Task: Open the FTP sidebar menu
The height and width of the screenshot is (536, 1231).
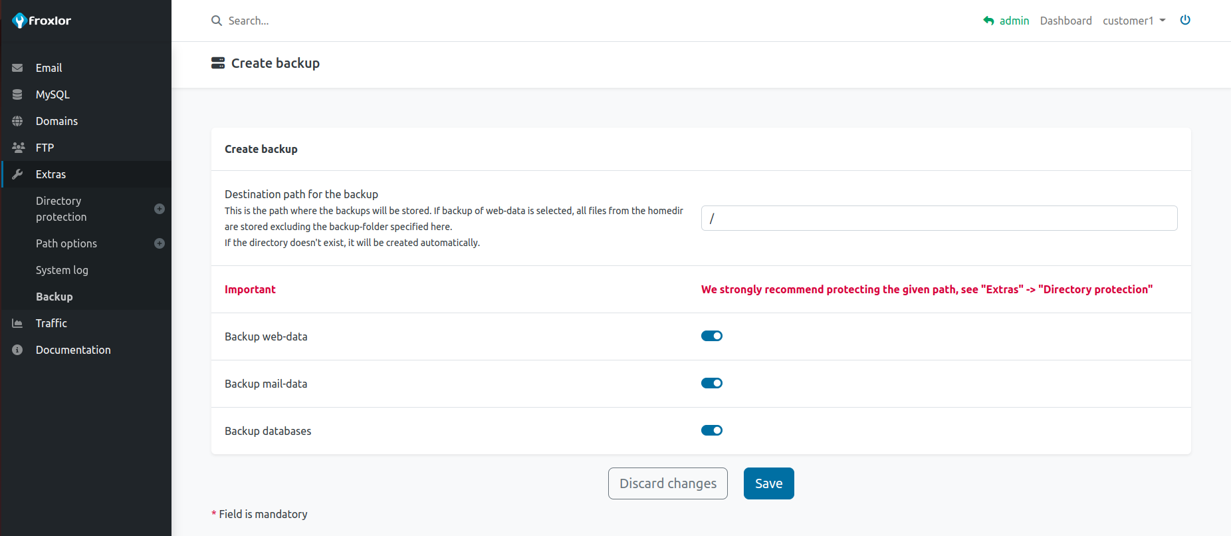Action: click(45, 148)
